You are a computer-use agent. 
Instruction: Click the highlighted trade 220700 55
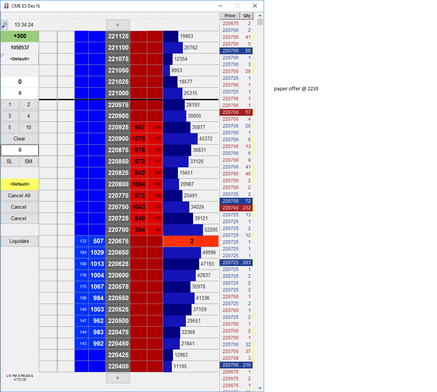[236, 51]
